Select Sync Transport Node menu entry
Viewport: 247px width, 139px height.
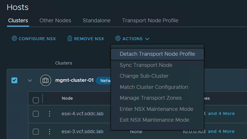point(146,65)
